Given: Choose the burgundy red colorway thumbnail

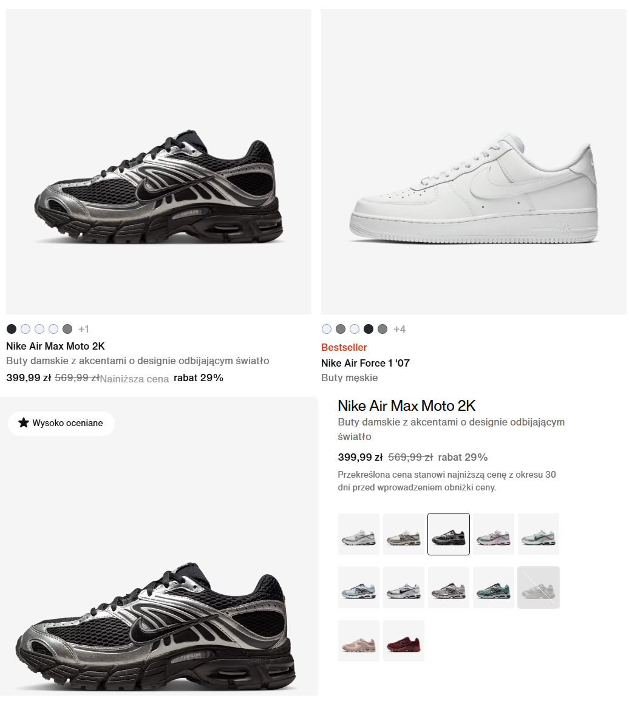Looking at the screenshot, I should coord(404,641).
